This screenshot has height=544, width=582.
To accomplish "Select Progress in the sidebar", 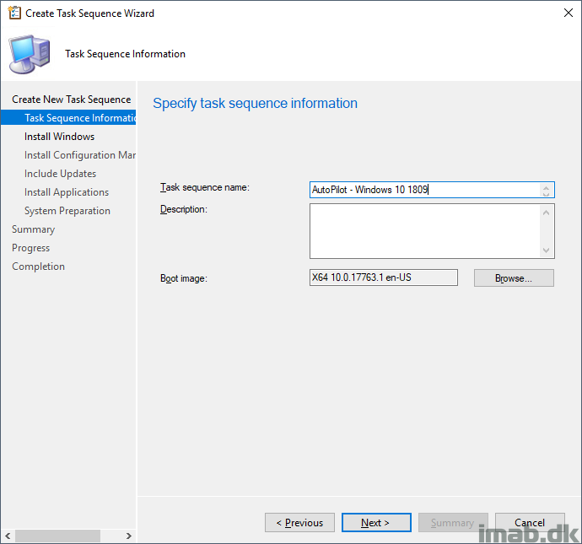I will 31,248.
